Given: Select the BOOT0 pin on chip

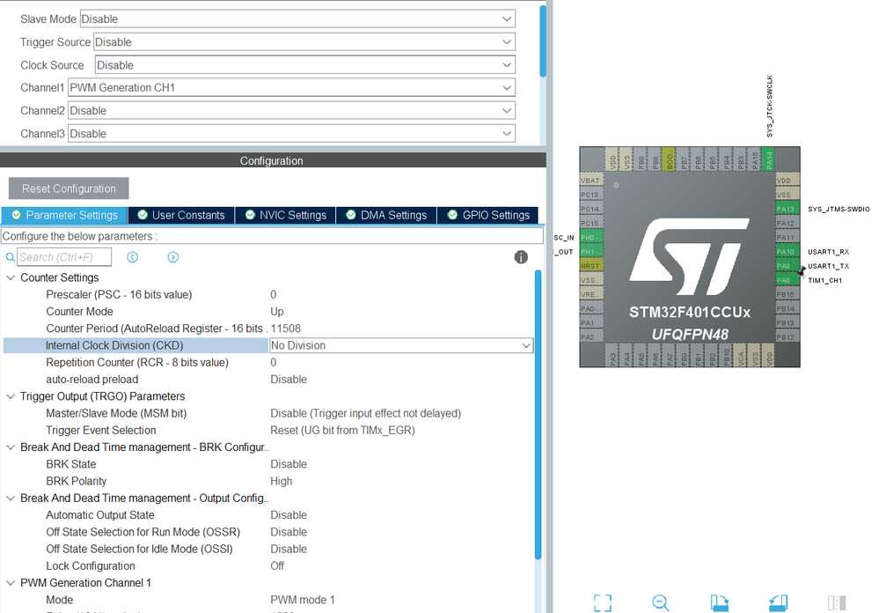Looking at the screenshot, I should (x=669, y=159).
